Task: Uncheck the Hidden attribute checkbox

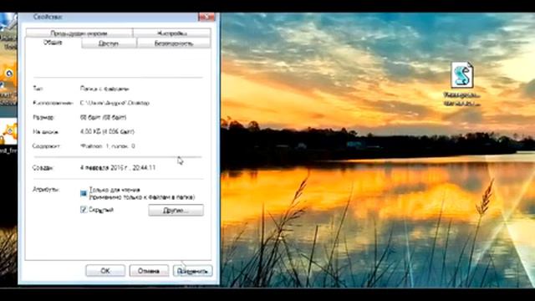Action: 84,210
